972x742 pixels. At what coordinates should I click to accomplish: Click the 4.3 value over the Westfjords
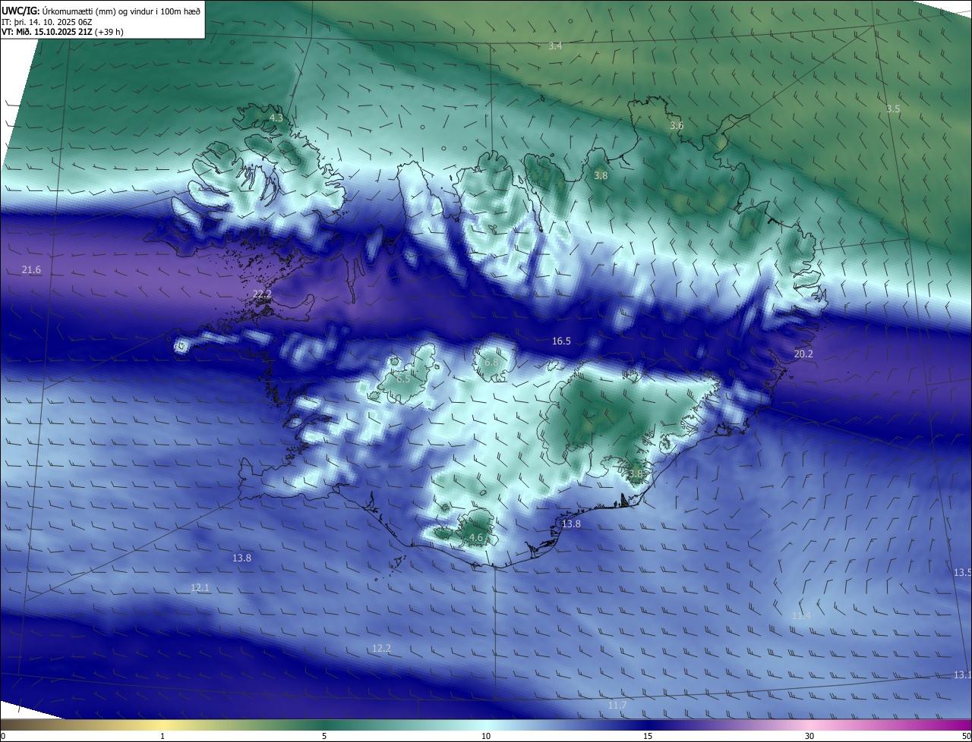tap(276, 118)
